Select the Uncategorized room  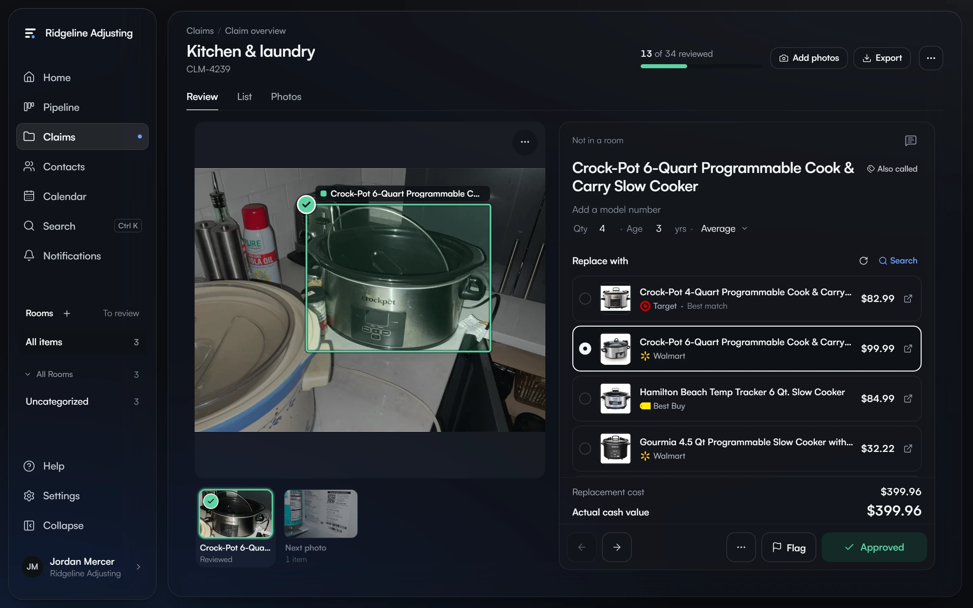click(x=82, y=401)
